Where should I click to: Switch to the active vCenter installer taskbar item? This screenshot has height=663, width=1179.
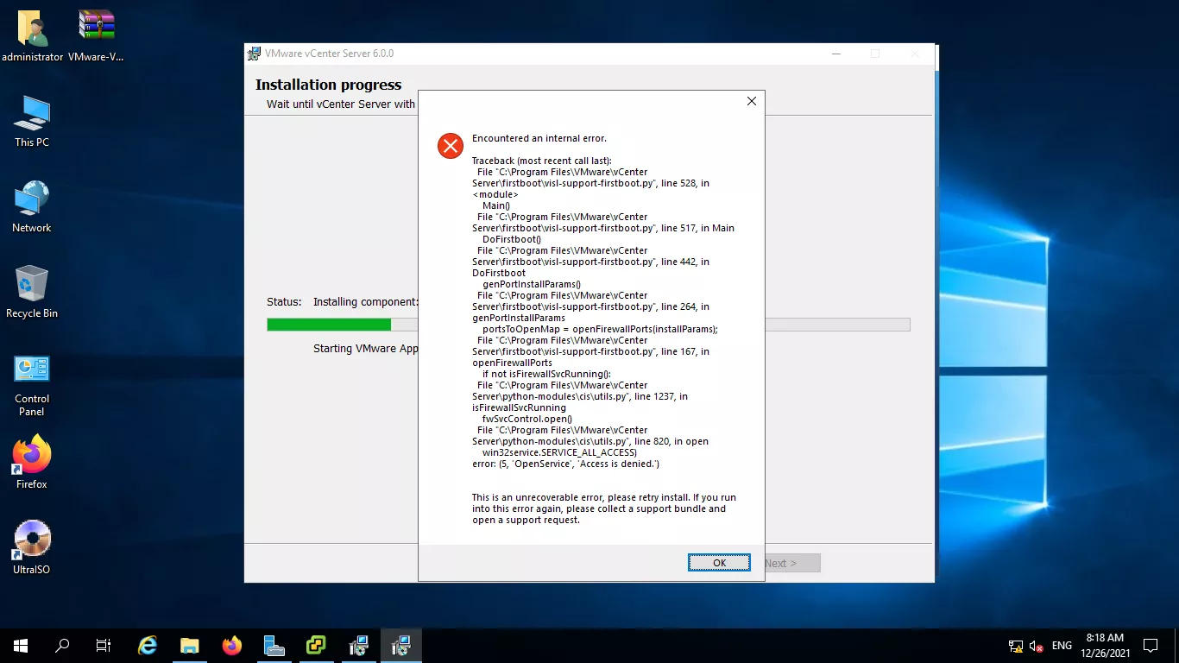click(400, 645)
